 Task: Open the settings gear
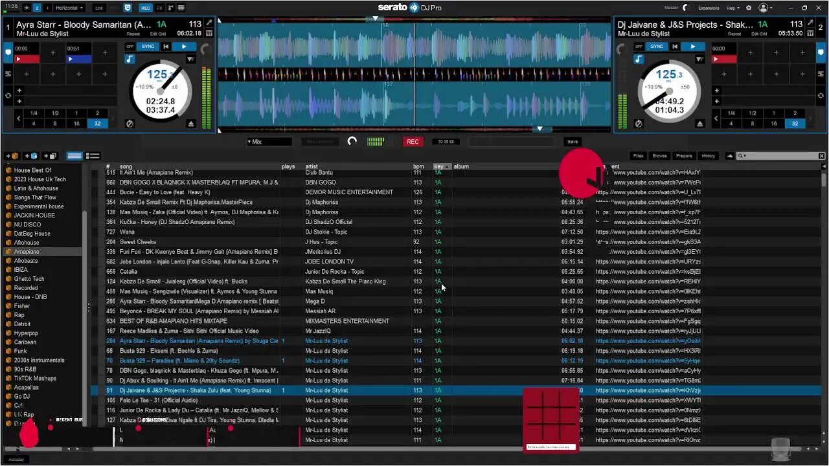(749, 8)
